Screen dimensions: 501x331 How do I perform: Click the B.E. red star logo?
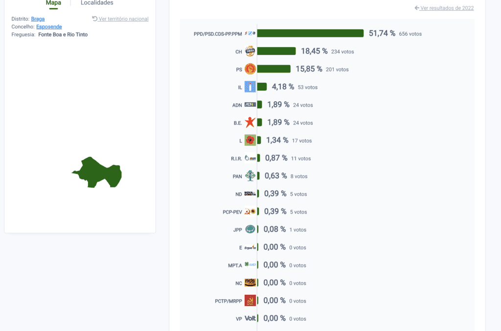pos(250,122)
